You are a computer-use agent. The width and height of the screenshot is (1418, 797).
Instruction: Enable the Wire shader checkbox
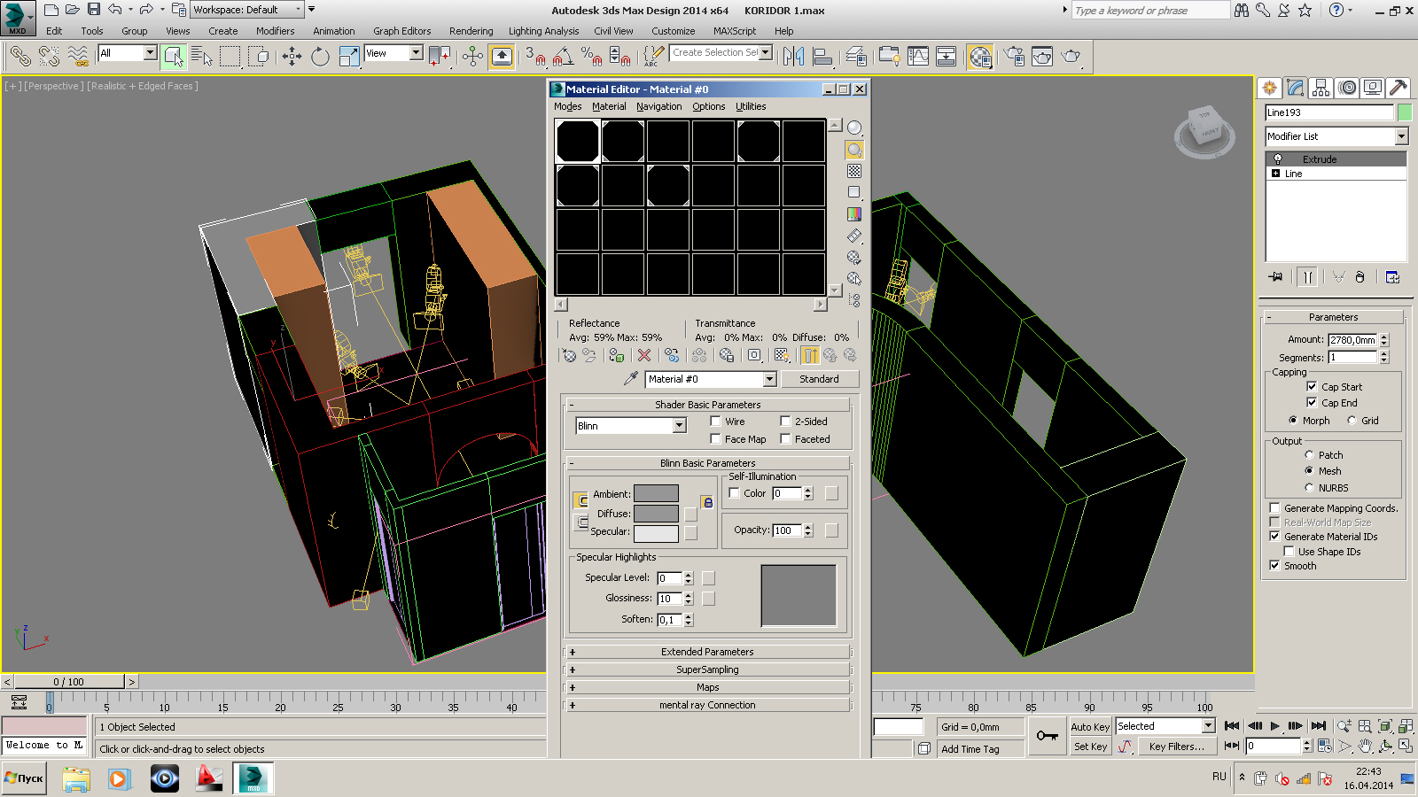point(715,422)
